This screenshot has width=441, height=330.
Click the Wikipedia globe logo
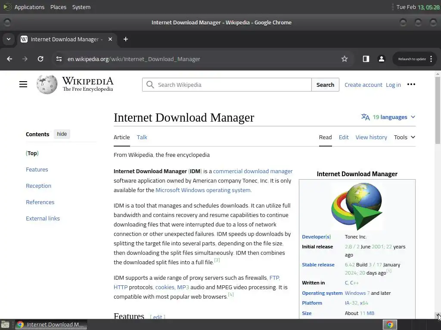pyautogui.click(x=47, y=84)
